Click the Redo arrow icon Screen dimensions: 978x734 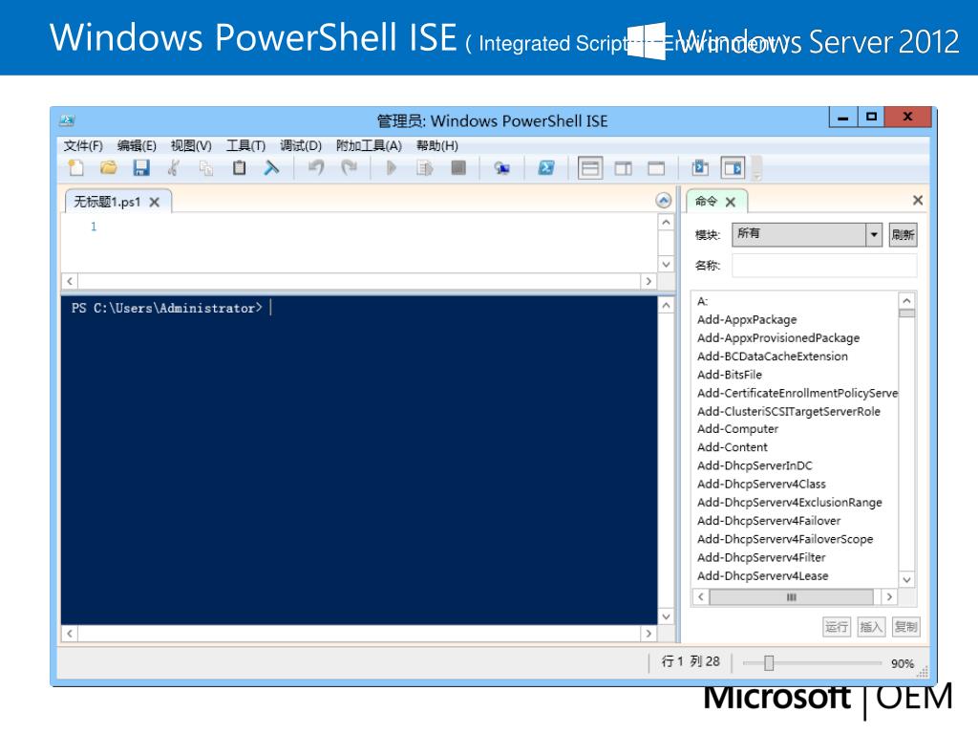[x=350, y=168]
